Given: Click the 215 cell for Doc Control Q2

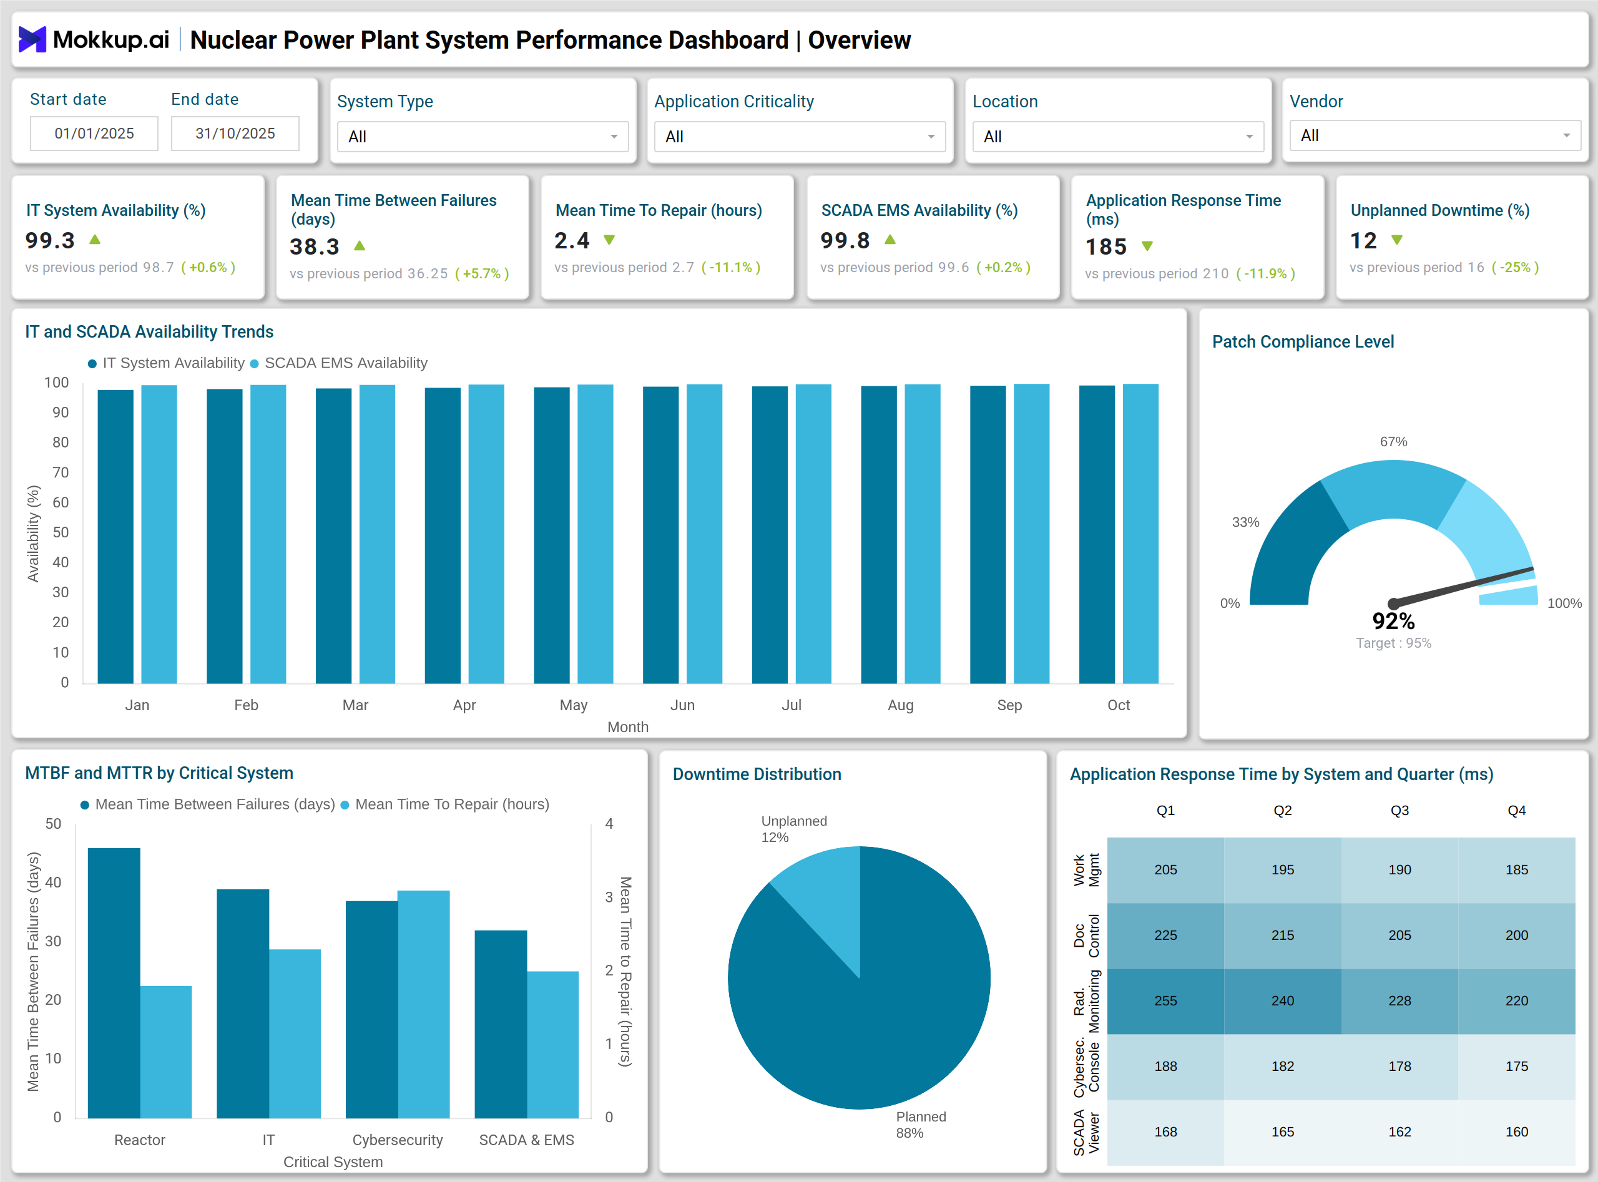Looking at the screenshot, I should tap(1283, 935).
